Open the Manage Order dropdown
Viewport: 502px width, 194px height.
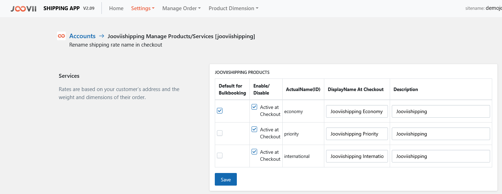click(181, 8)
